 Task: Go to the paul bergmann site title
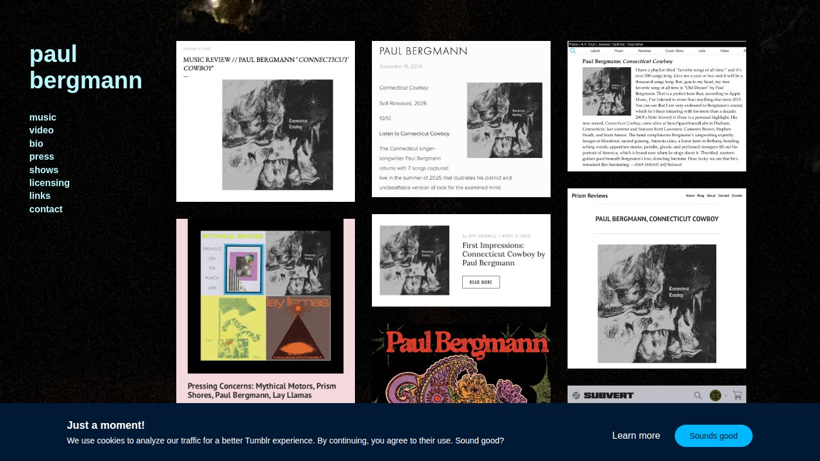[x=86, y=67]
